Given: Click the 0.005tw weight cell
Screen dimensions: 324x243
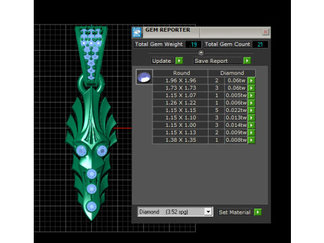Looking at the screenshot, I should click(x=236, y=95).
